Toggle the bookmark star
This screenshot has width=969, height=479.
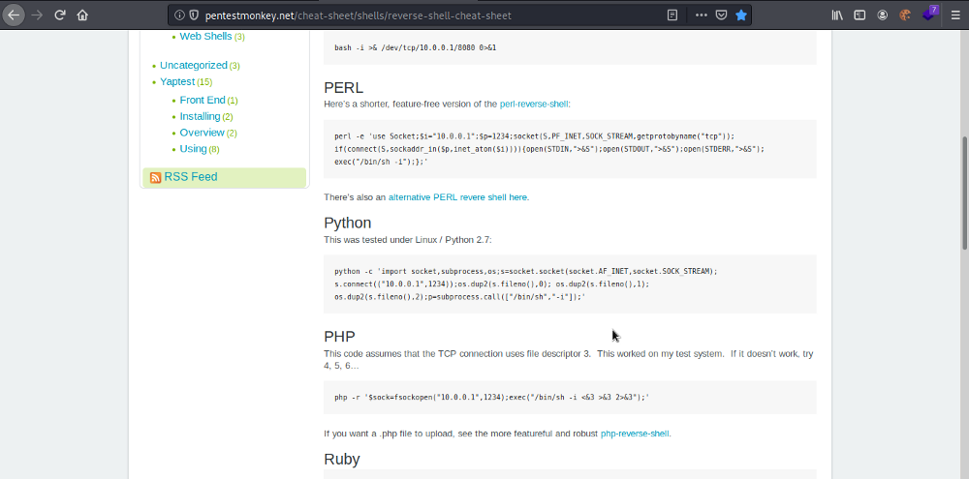click(741, 15)
